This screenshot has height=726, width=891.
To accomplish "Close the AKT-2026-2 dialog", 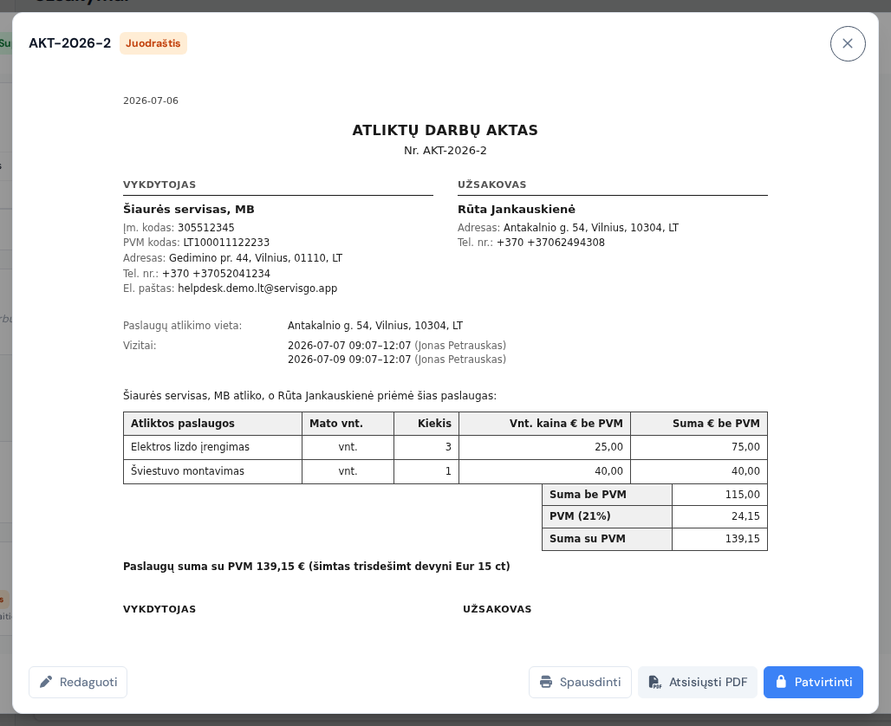I will click(x=848, y=43).
